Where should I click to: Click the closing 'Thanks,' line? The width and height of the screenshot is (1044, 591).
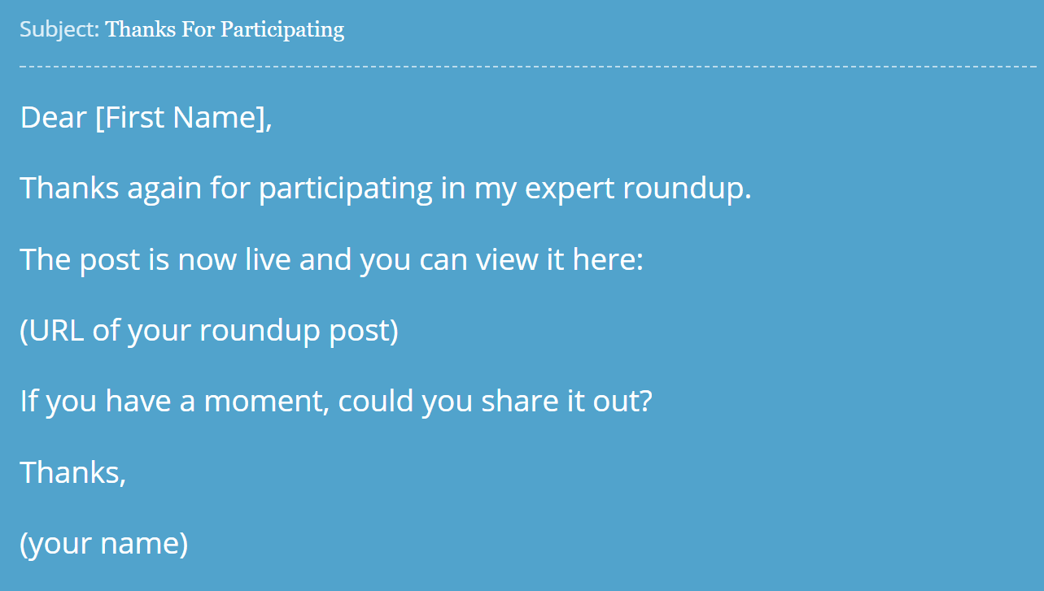(x=72, y=472)
